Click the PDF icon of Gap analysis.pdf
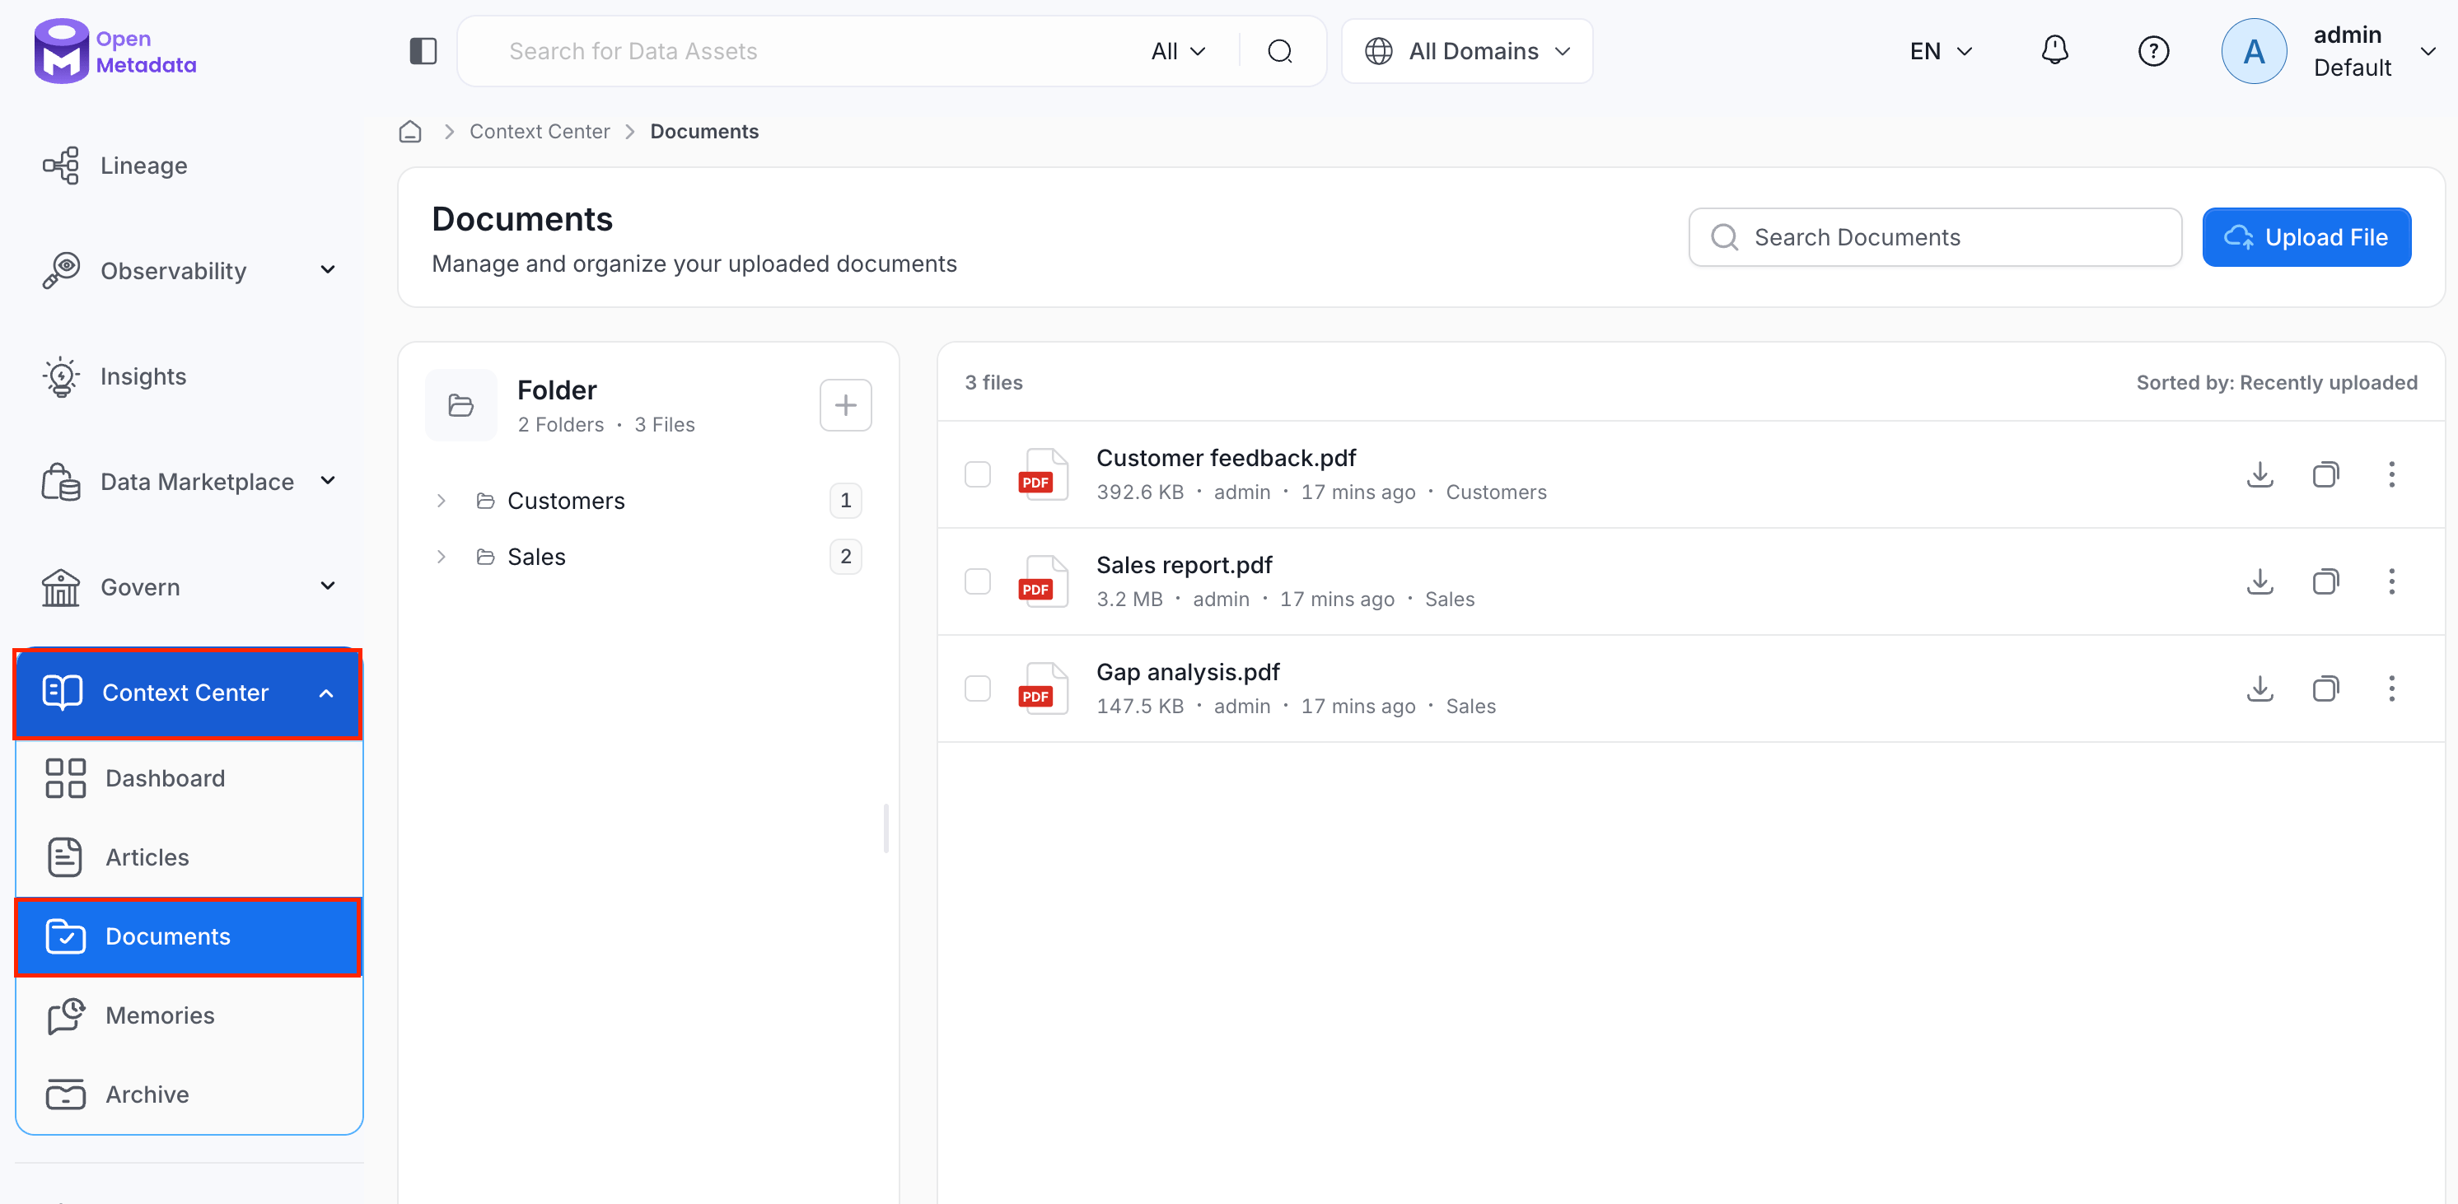The image size is (2458, 1204). (1042, 688)
